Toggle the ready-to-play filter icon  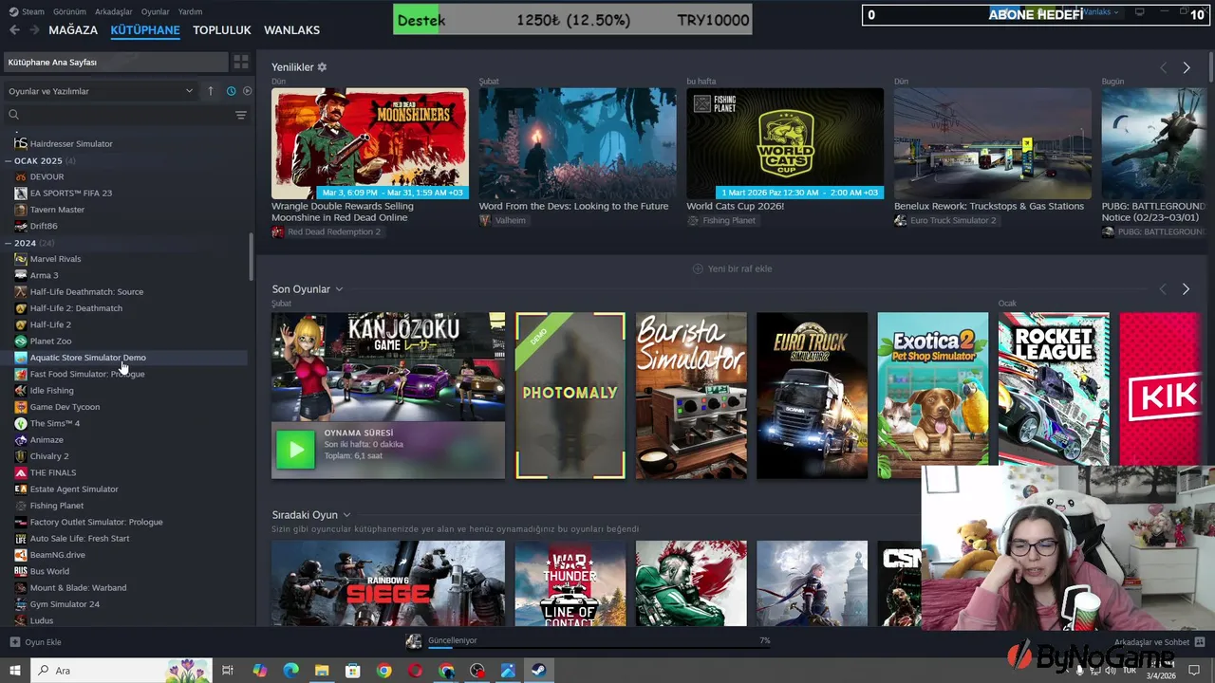[x=247, y=91]
